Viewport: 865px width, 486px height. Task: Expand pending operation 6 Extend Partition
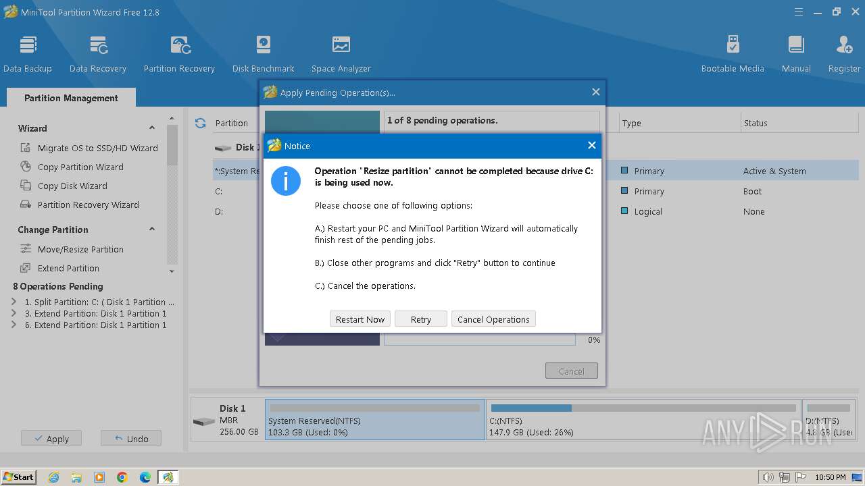(x=14, y=325)
